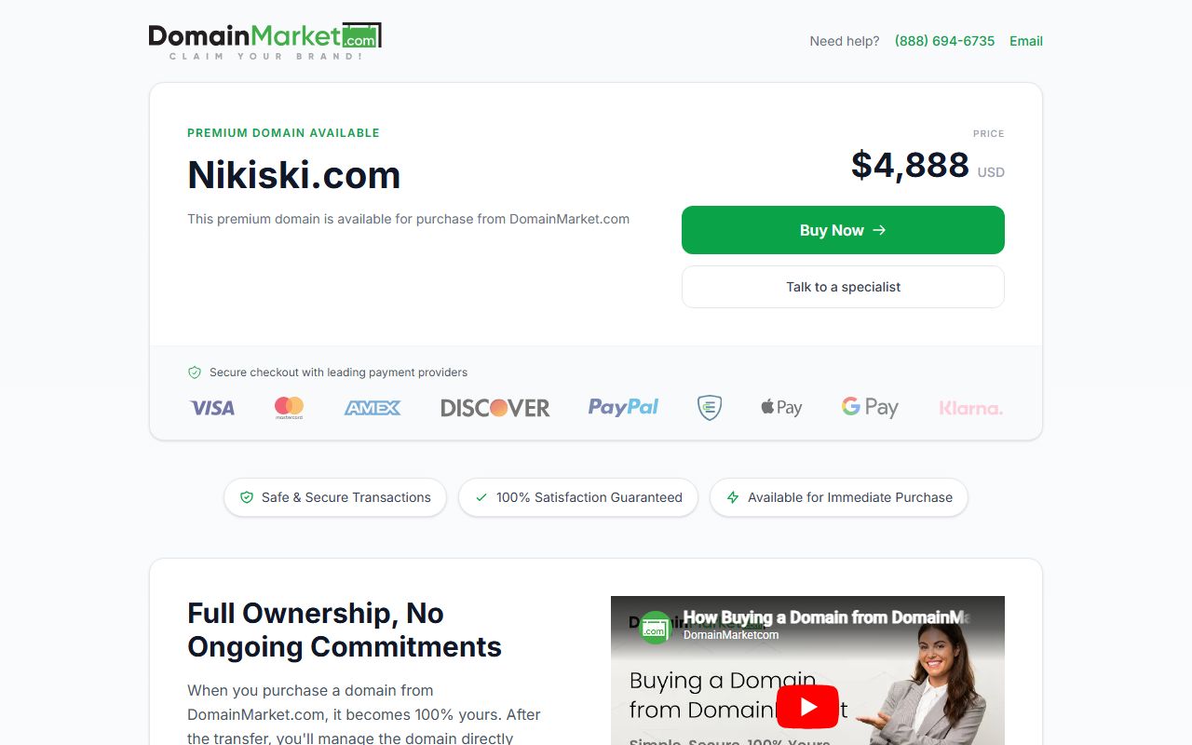Screen dimensions: 1192x745
Task: Click the AMEX payment icon
Action: coord(372,408)
